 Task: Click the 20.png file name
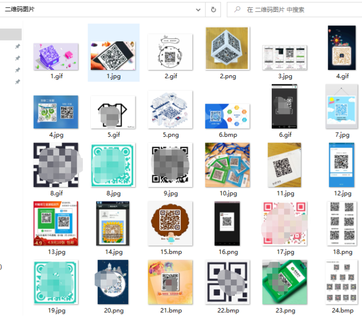[114, 310]
